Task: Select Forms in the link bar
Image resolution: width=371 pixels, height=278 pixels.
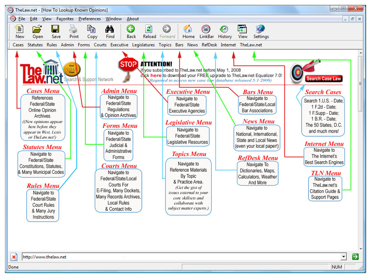Action: point(84,45)
